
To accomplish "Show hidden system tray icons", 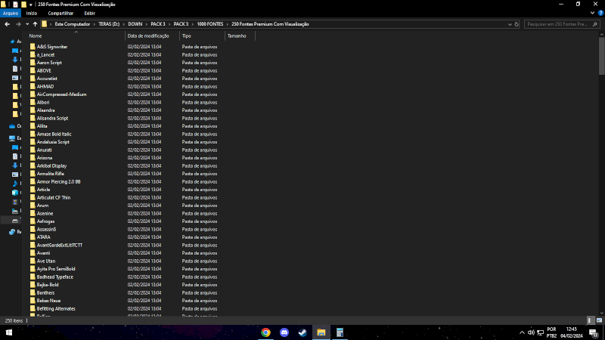I will click(522, 332).
